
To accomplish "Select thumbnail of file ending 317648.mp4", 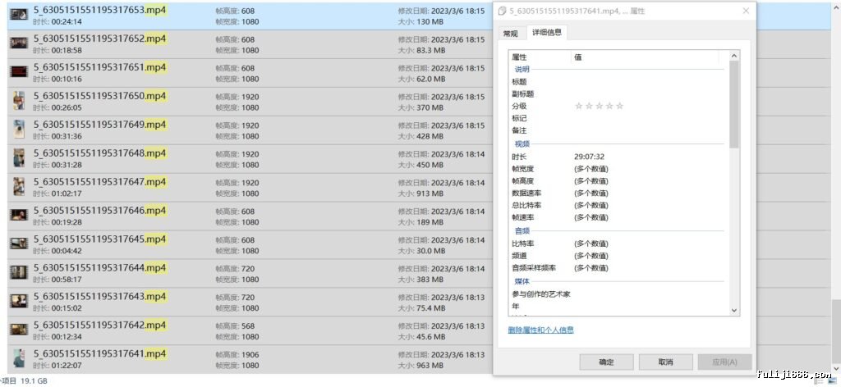I will tap(19, 158).
